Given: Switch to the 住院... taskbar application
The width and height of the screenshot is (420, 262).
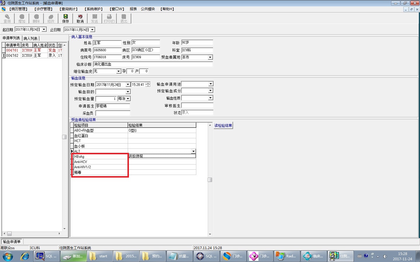Looking at the screenshot, I should point(340,256).
